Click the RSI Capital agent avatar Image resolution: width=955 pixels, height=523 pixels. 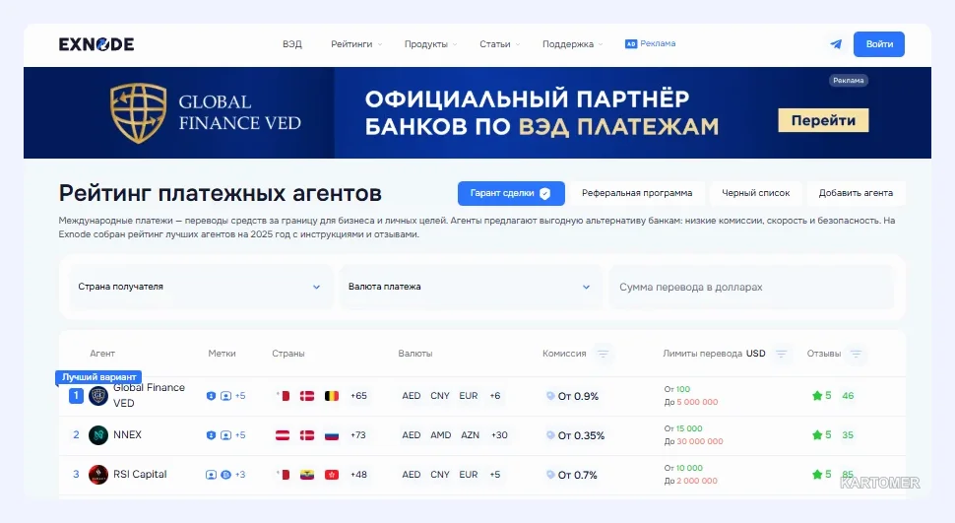(x=98, y=474)
